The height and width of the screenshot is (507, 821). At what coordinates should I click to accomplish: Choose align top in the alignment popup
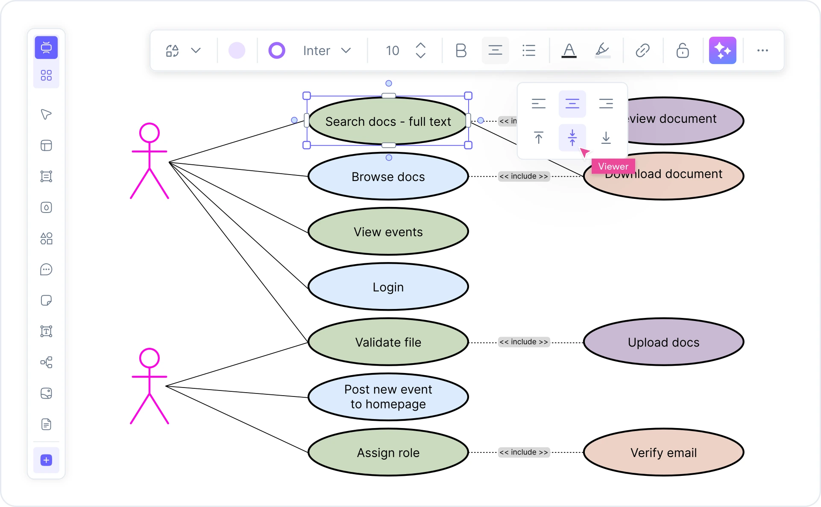(539, 137)
